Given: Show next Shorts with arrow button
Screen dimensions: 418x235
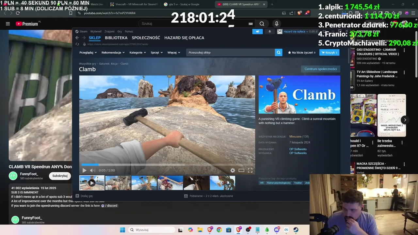Looking at the screenshot, I should [405, 120].
